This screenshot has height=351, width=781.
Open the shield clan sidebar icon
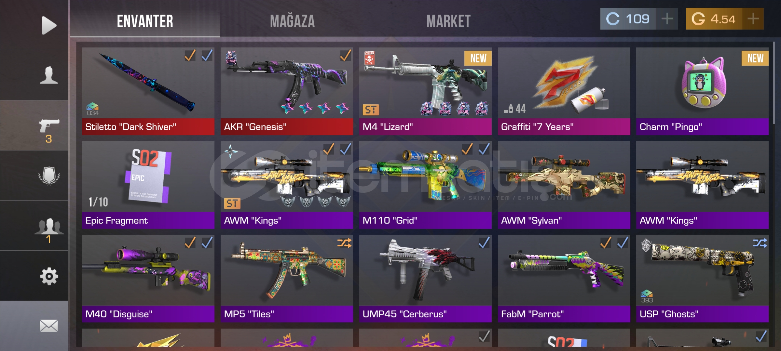(x=49, y=176)
